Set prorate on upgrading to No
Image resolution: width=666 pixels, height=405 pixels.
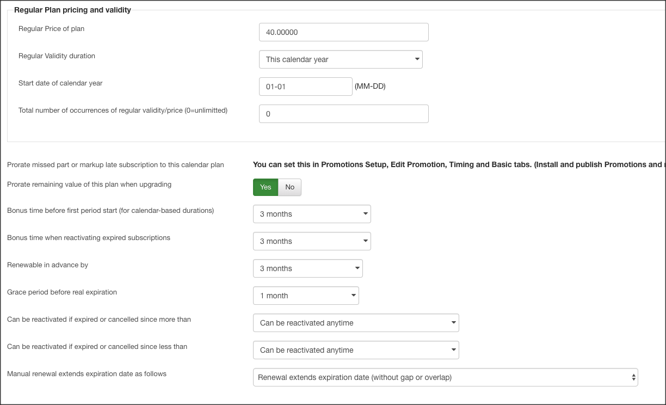coord(289,187)
